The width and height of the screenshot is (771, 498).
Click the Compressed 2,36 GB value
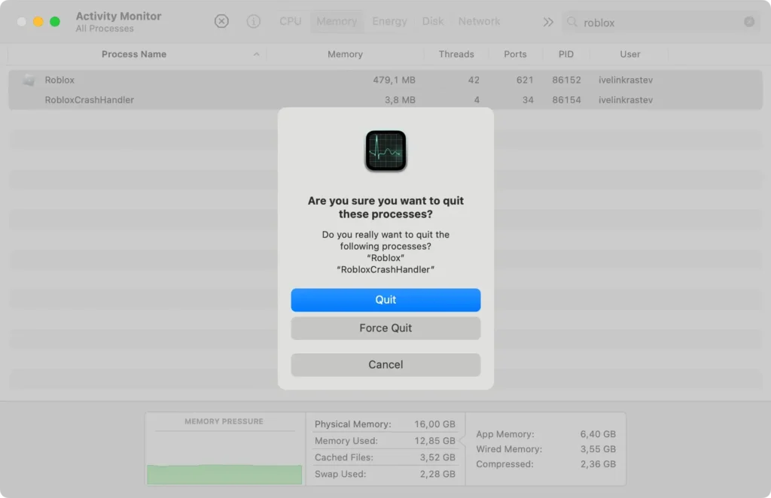pos(598,464)
